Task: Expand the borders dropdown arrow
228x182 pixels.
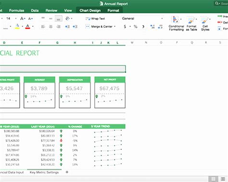Action: click(x=11, y=26)
